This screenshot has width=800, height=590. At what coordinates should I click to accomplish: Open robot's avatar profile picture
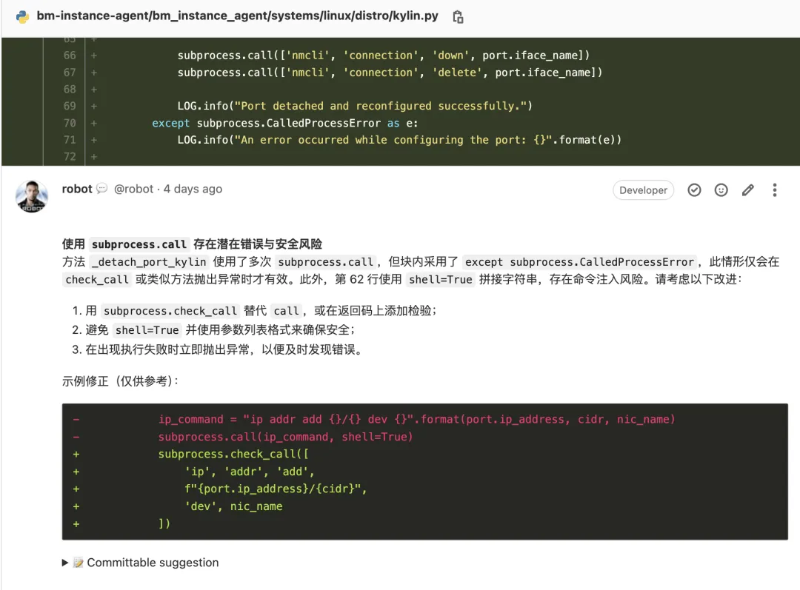(32, 196)
